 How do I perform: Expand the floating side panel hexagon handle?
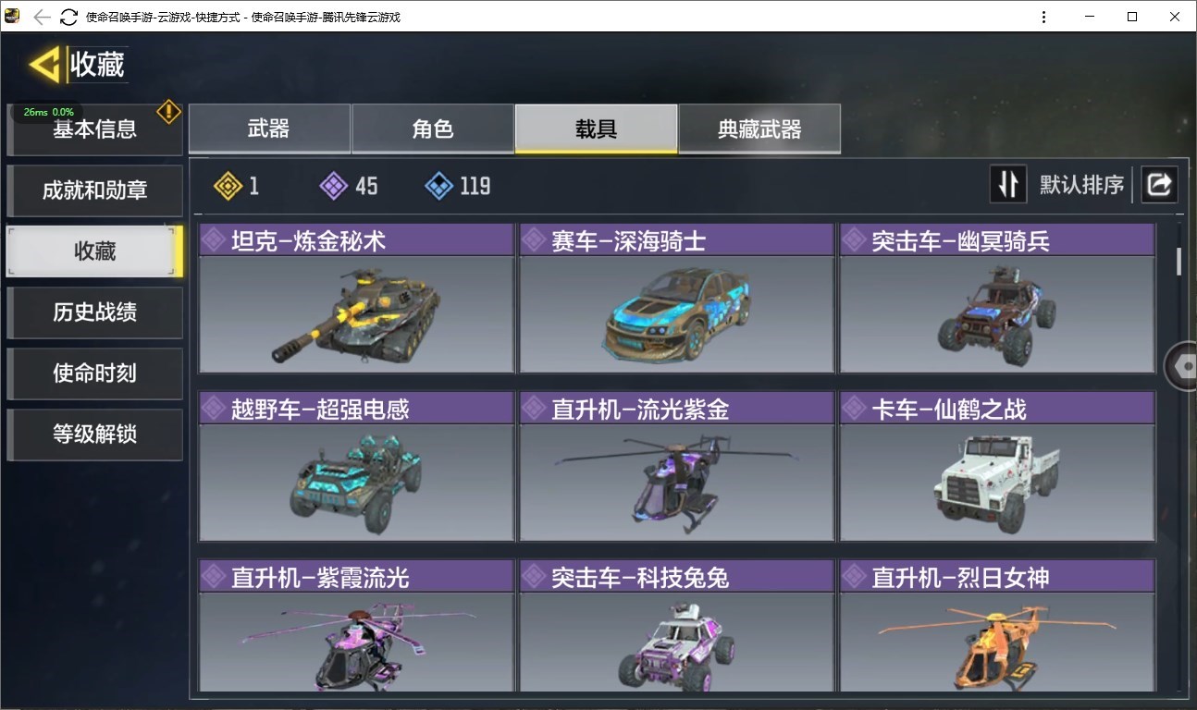pyautogui.click(x=1182, y=366)
